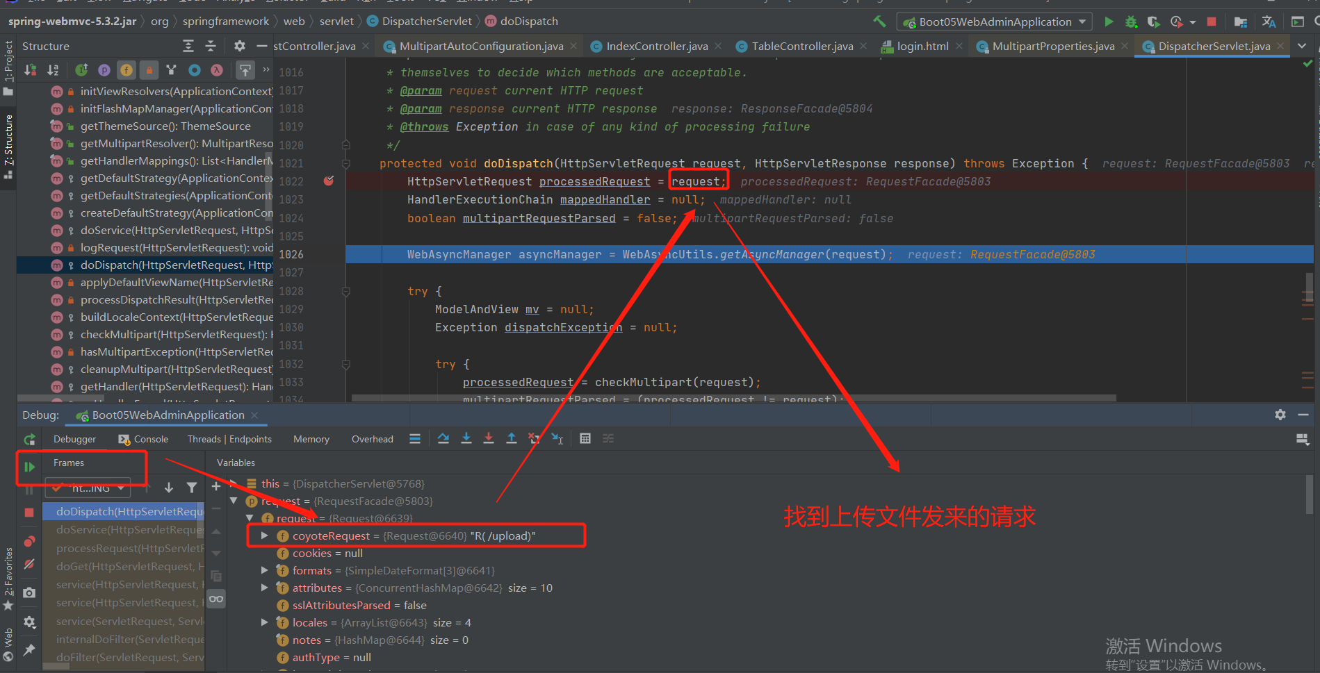Show hidden editor tabs chevron
Screen dimensions: 1320x673
pos(1302,46)
